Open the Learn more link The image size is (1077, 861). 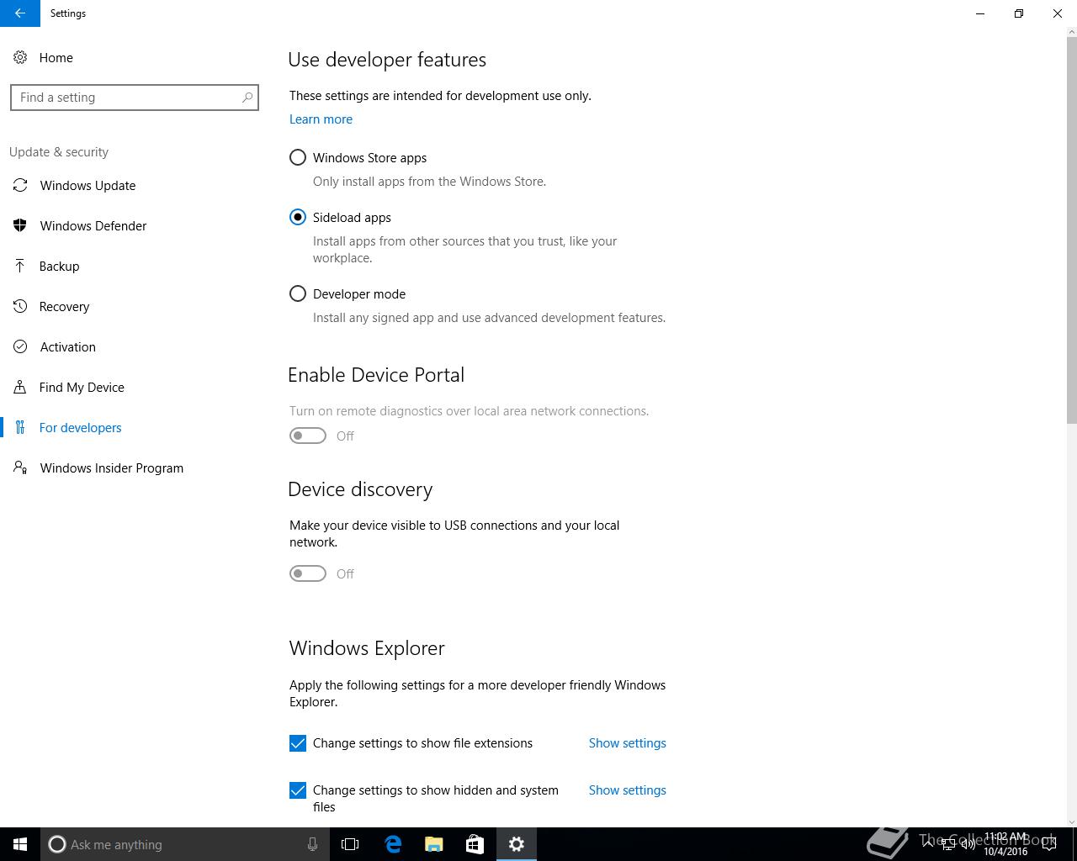[x=321, y=119]
